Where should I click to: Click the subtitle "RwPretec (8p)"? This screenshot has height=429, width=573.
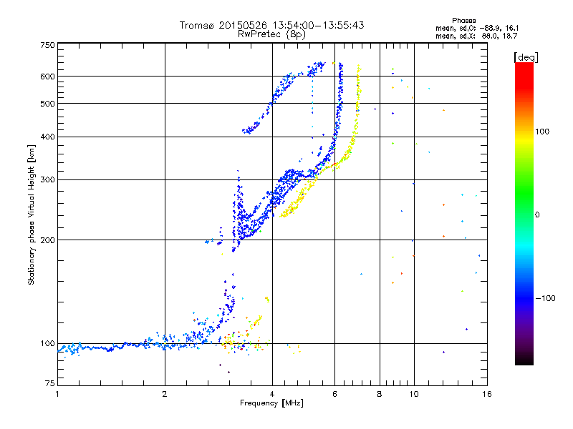click(x=271, y=34)
